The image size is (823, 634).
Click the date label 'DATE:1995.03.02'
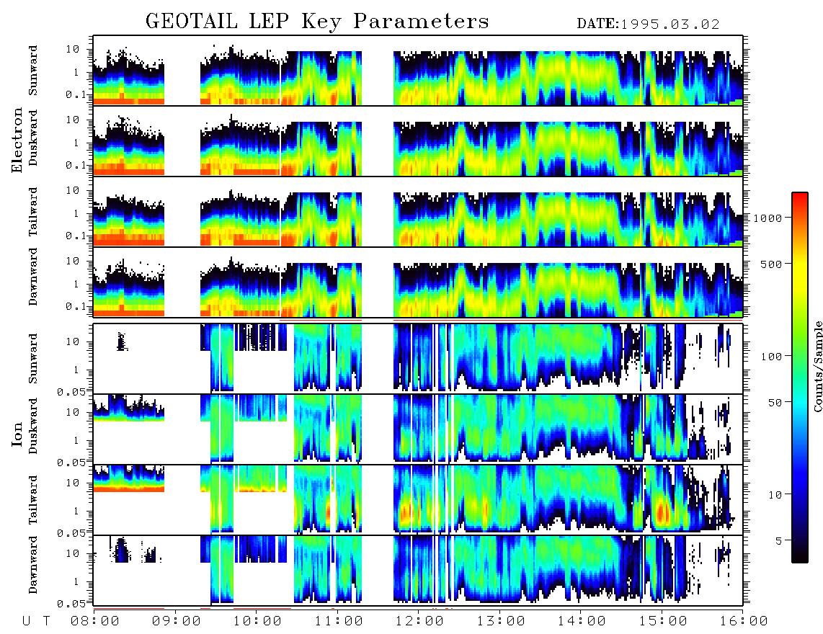click(x=648, y=24)
